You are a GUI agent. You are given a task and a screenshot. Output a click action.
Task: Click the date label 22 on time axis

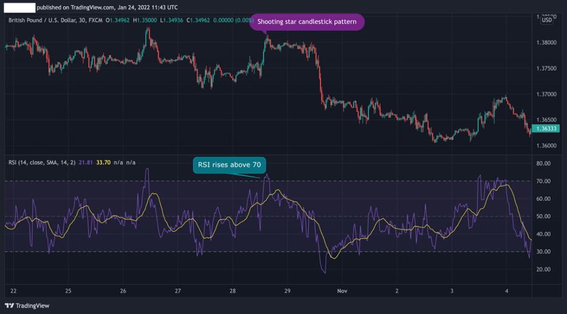(14, 291)
